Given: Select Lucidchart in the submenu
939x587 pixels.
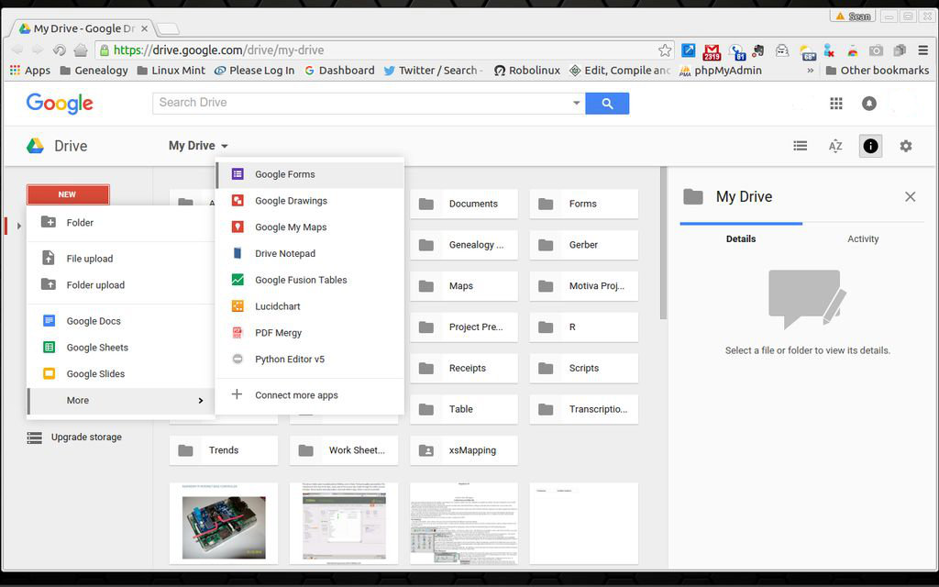Looking at the screenshot, I should point(310,306).
